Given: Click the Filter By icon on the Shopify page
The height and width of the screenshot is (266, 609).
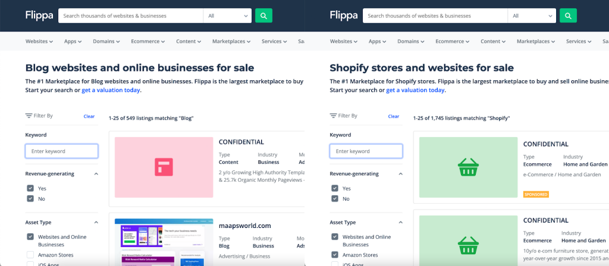Looking at the screenshot, I should coord(333,116).
